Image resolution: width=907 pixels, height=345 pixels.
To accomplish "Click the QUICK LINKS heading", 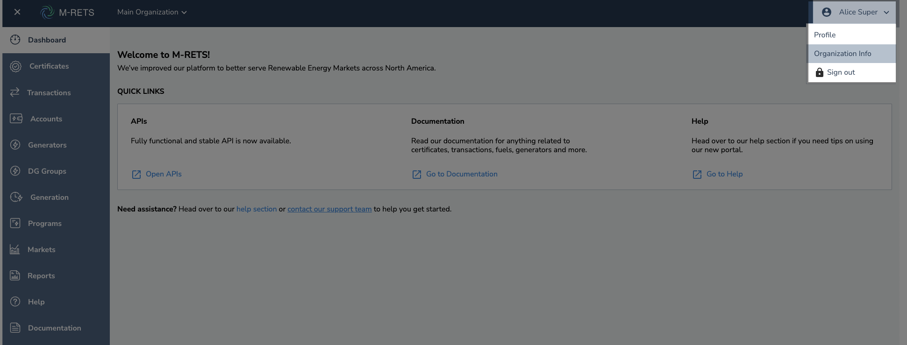I will [x=141, y=92].
